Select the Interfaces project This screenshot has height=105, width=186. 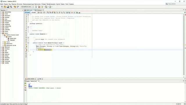click(7, 49)
